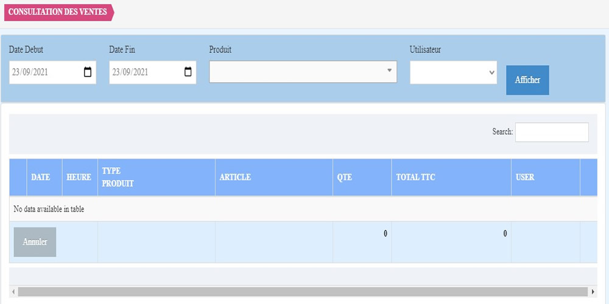Expand the Produit dropdown

pos(303,72)
